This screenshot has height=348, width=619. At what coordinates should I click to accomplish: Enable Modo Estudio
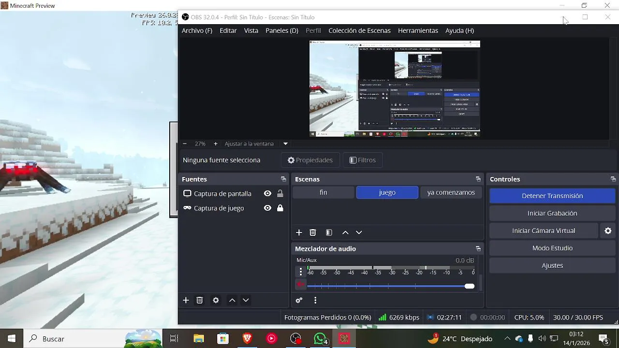pos(552,248)
